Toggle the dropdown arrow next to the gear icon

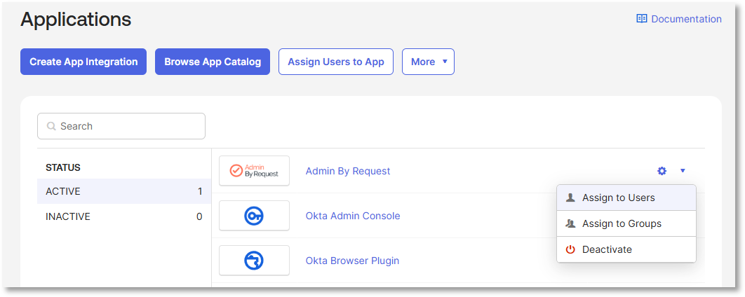pyautogui.click(x=683, y=171)
